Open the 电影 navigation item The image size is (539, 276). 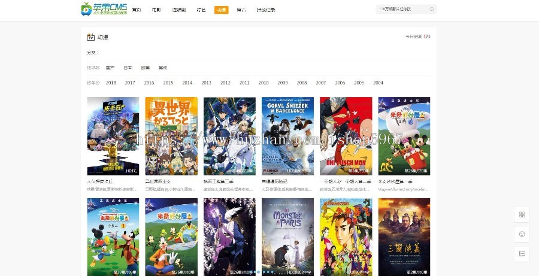pyautogui.click(x=156, y=10)
